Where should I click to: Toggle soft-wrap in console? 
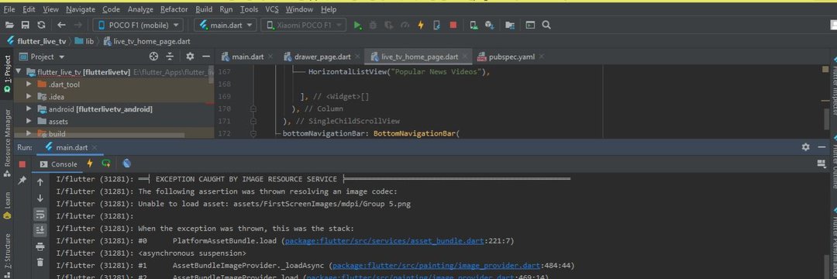(40, 215)
